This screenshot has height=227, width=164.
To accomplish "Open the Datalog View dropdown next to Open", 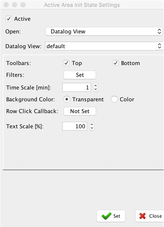I will coord(104,31).
